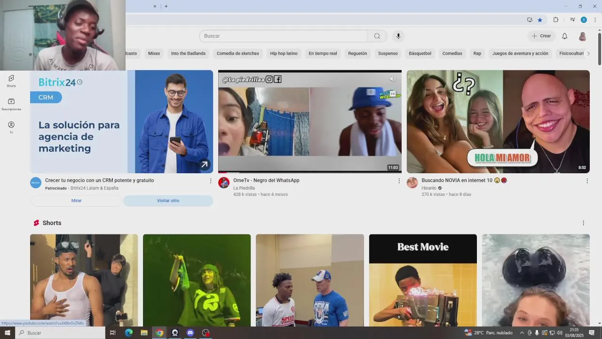Click the page vertical scrollbar
Screen dimensions: 602x339
tap(600, 48)
